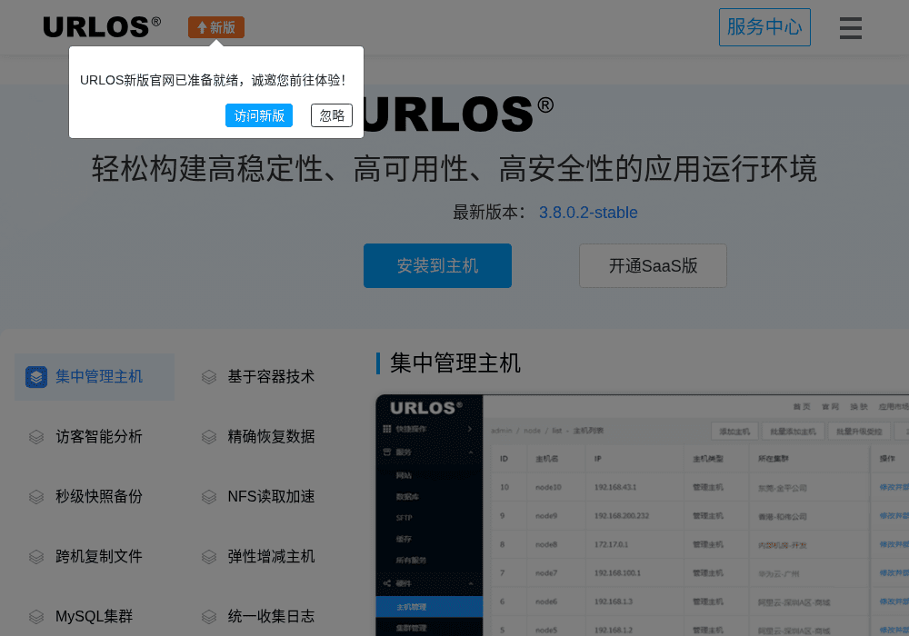
Task: Open the 3.8.0.2-stable version link
Action: tap(588, 213)
